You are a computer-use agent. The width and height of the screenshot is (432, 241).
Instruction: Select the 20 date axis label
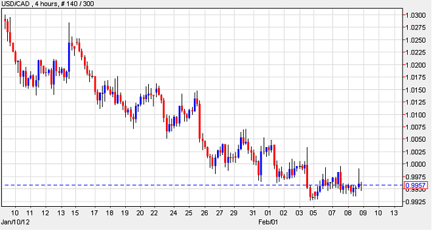(x=140, y=213)
